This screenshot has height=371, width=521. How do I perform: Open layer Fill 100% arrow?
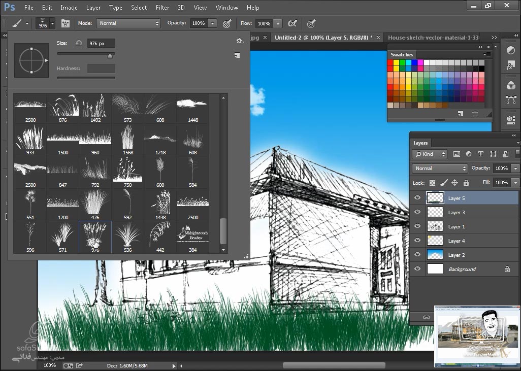pyautogui.click(x=515, y=183)
